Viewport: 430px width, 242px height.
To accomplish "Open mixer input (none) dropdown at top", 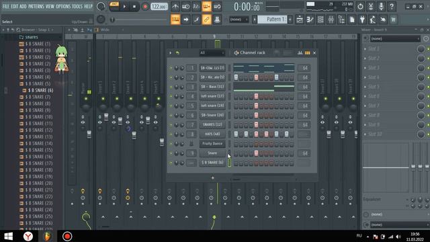I will [x=395, y=39].
